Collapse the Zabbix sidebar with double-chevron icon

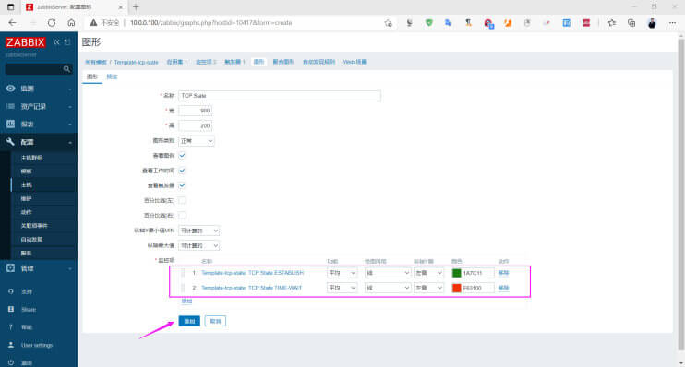coord(56,42)
